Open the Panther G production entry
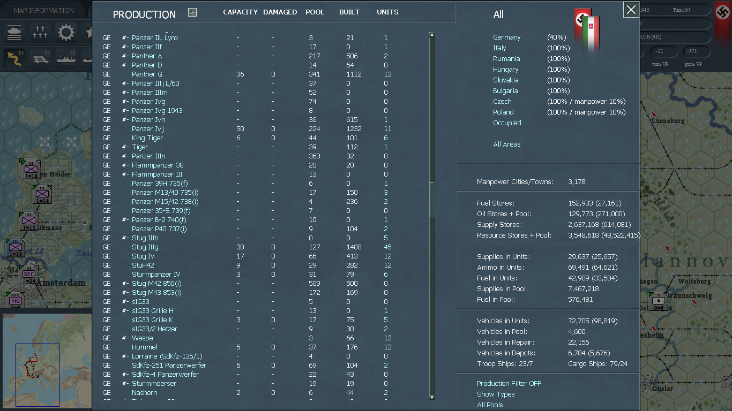 click(147, 74)
